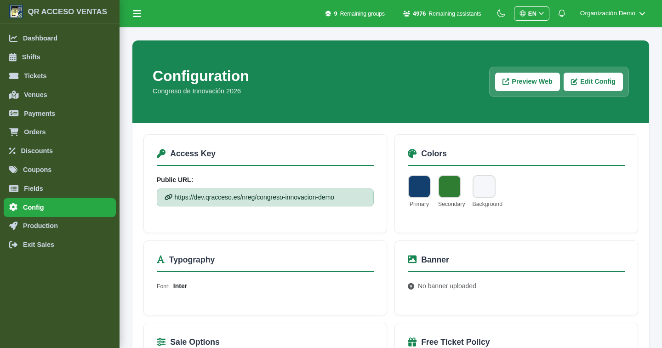Click the Config gear icon
The height and width of the screenshot is (348, 662).
tap(13, 207)
